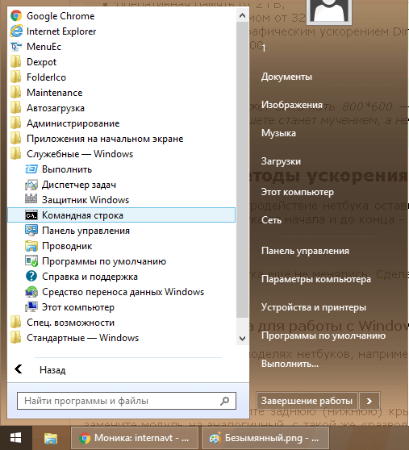Open File Explorer from the taskbar

click(x=51, y=438)
